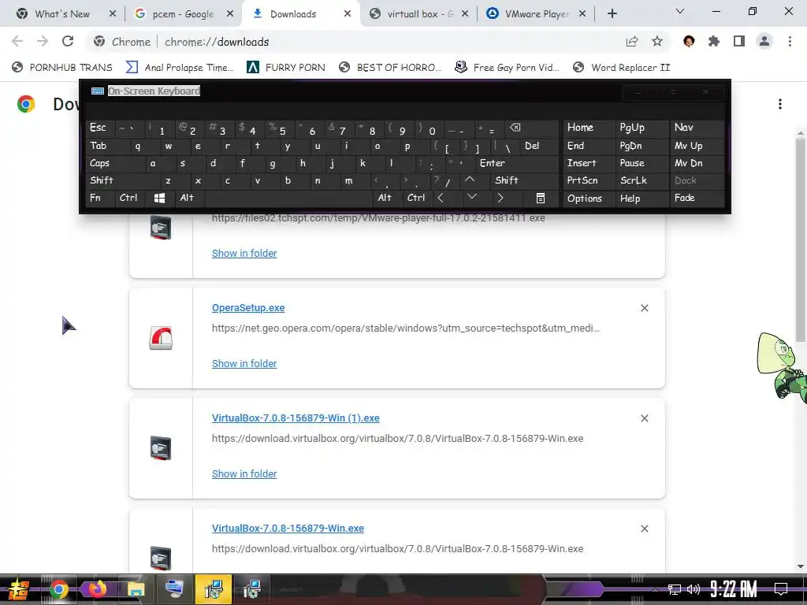
Task: Open the notification center icon
Action: (x=781, y=589)
